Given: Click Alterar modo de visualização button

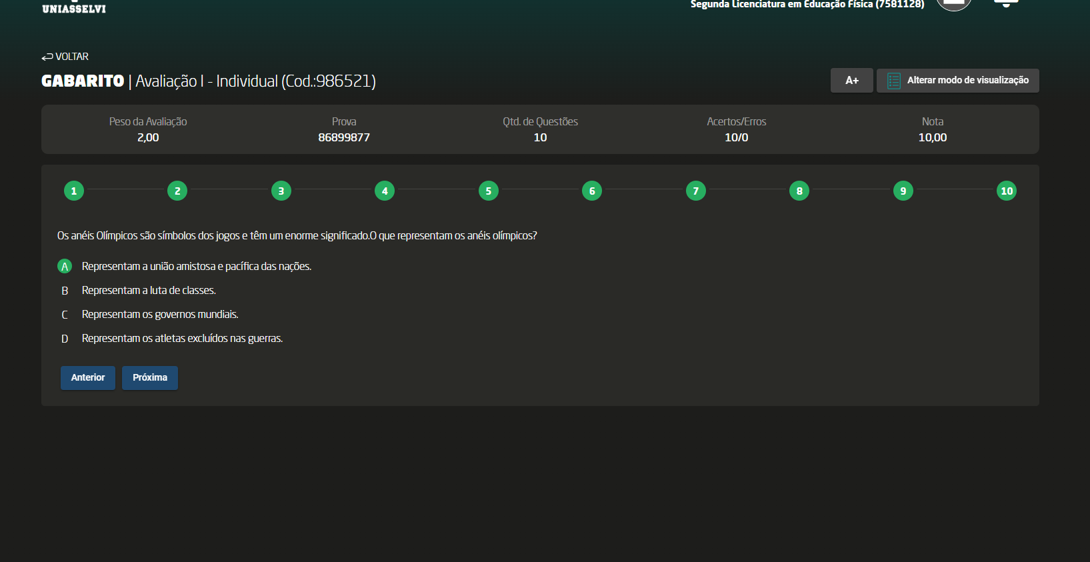Looking at the screenshot, I should [x=957, y=81].
